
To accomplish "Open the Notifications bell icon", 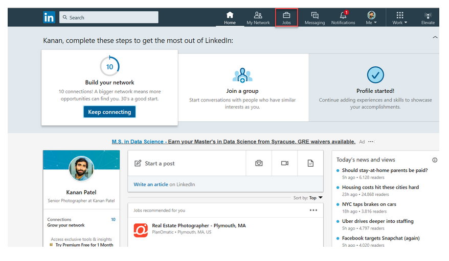I will click(343, 15).
